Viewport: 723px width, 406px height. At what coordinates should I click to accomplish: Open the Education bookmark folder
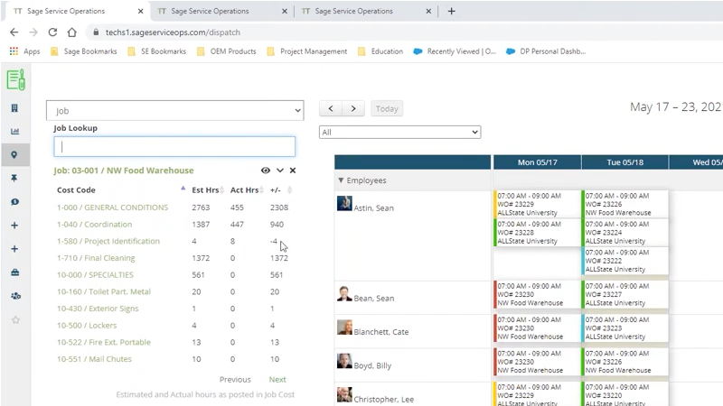click(x=380, y=51)
